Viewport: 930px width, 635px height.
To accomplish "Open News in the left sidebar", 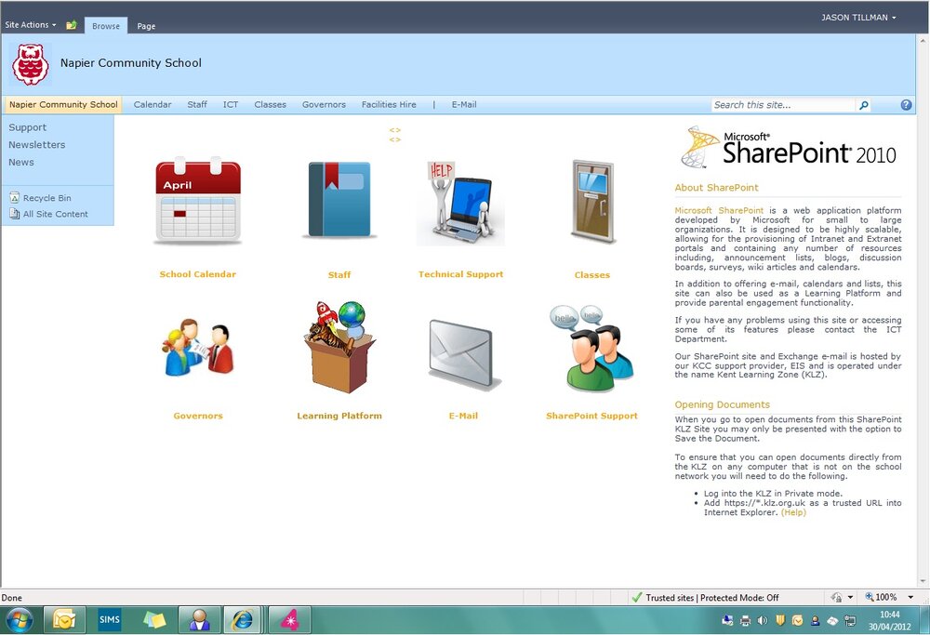I will [x=20, y=162].
